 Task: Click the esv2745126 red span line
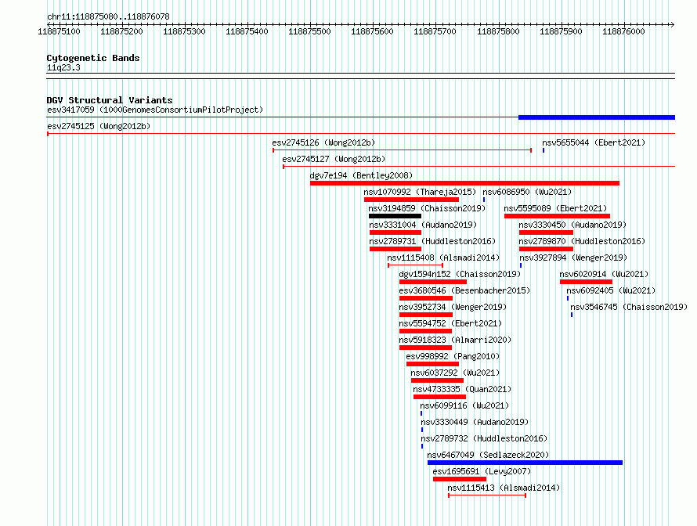tap(403, 150)
